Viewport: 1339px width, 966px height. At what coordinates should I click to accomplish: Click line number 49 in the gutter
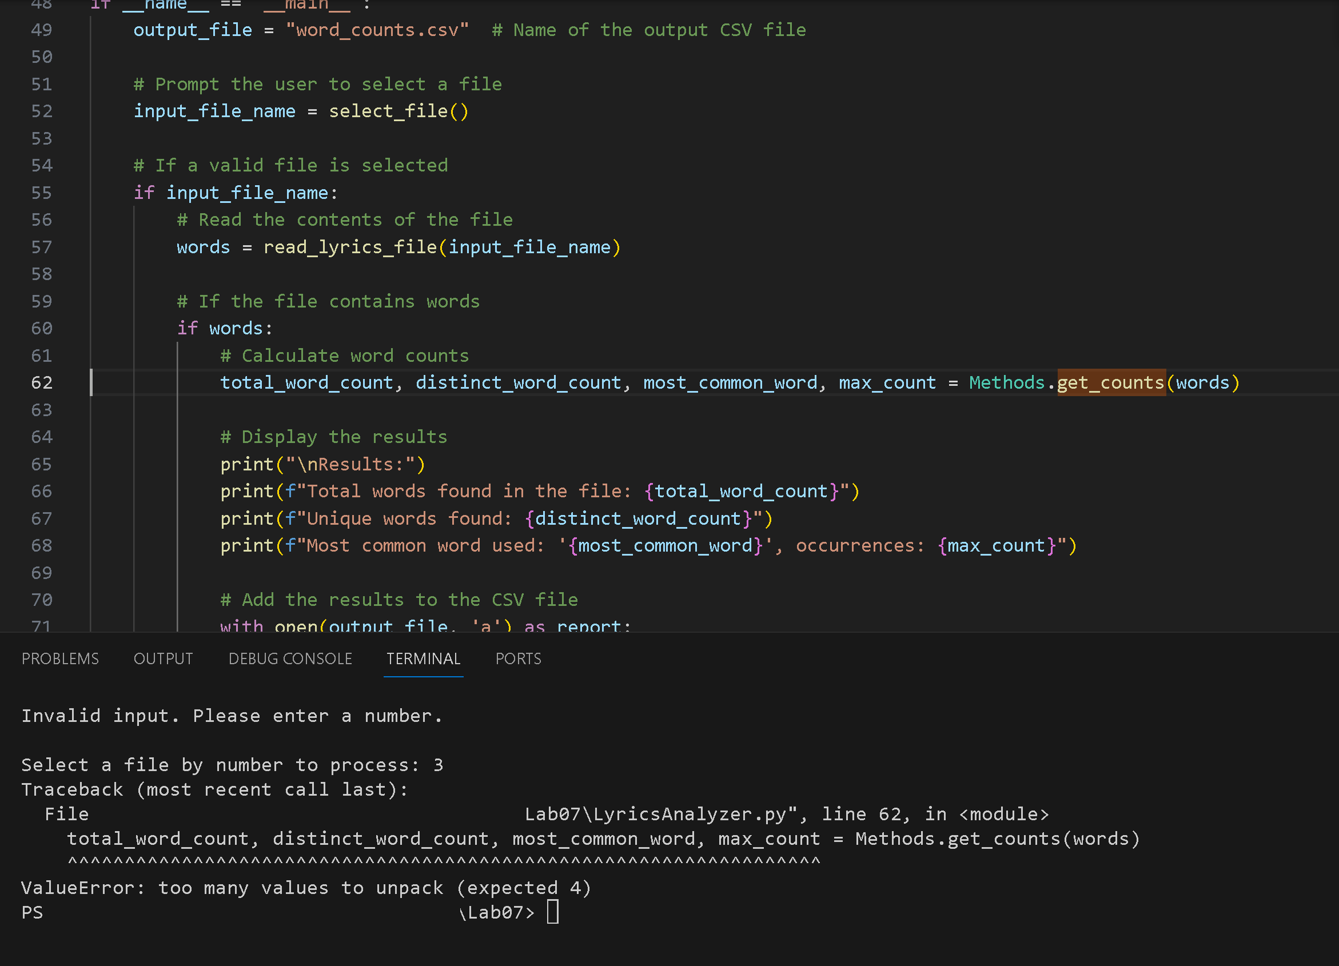[x=41, y=30]
